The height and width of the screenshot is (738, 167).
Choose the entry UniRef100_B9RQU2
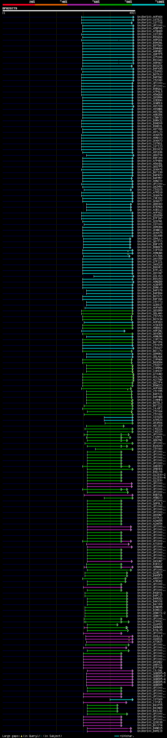click(x=150, y=89)
